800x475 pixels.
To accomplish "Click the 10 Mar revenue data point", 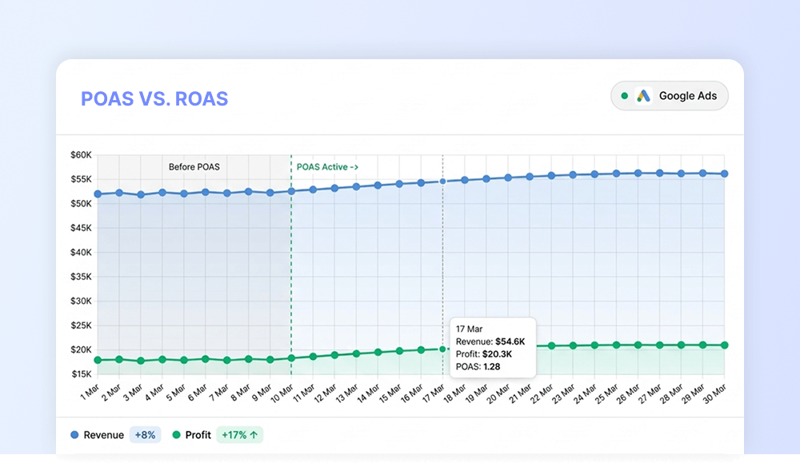I will point(291,191).
